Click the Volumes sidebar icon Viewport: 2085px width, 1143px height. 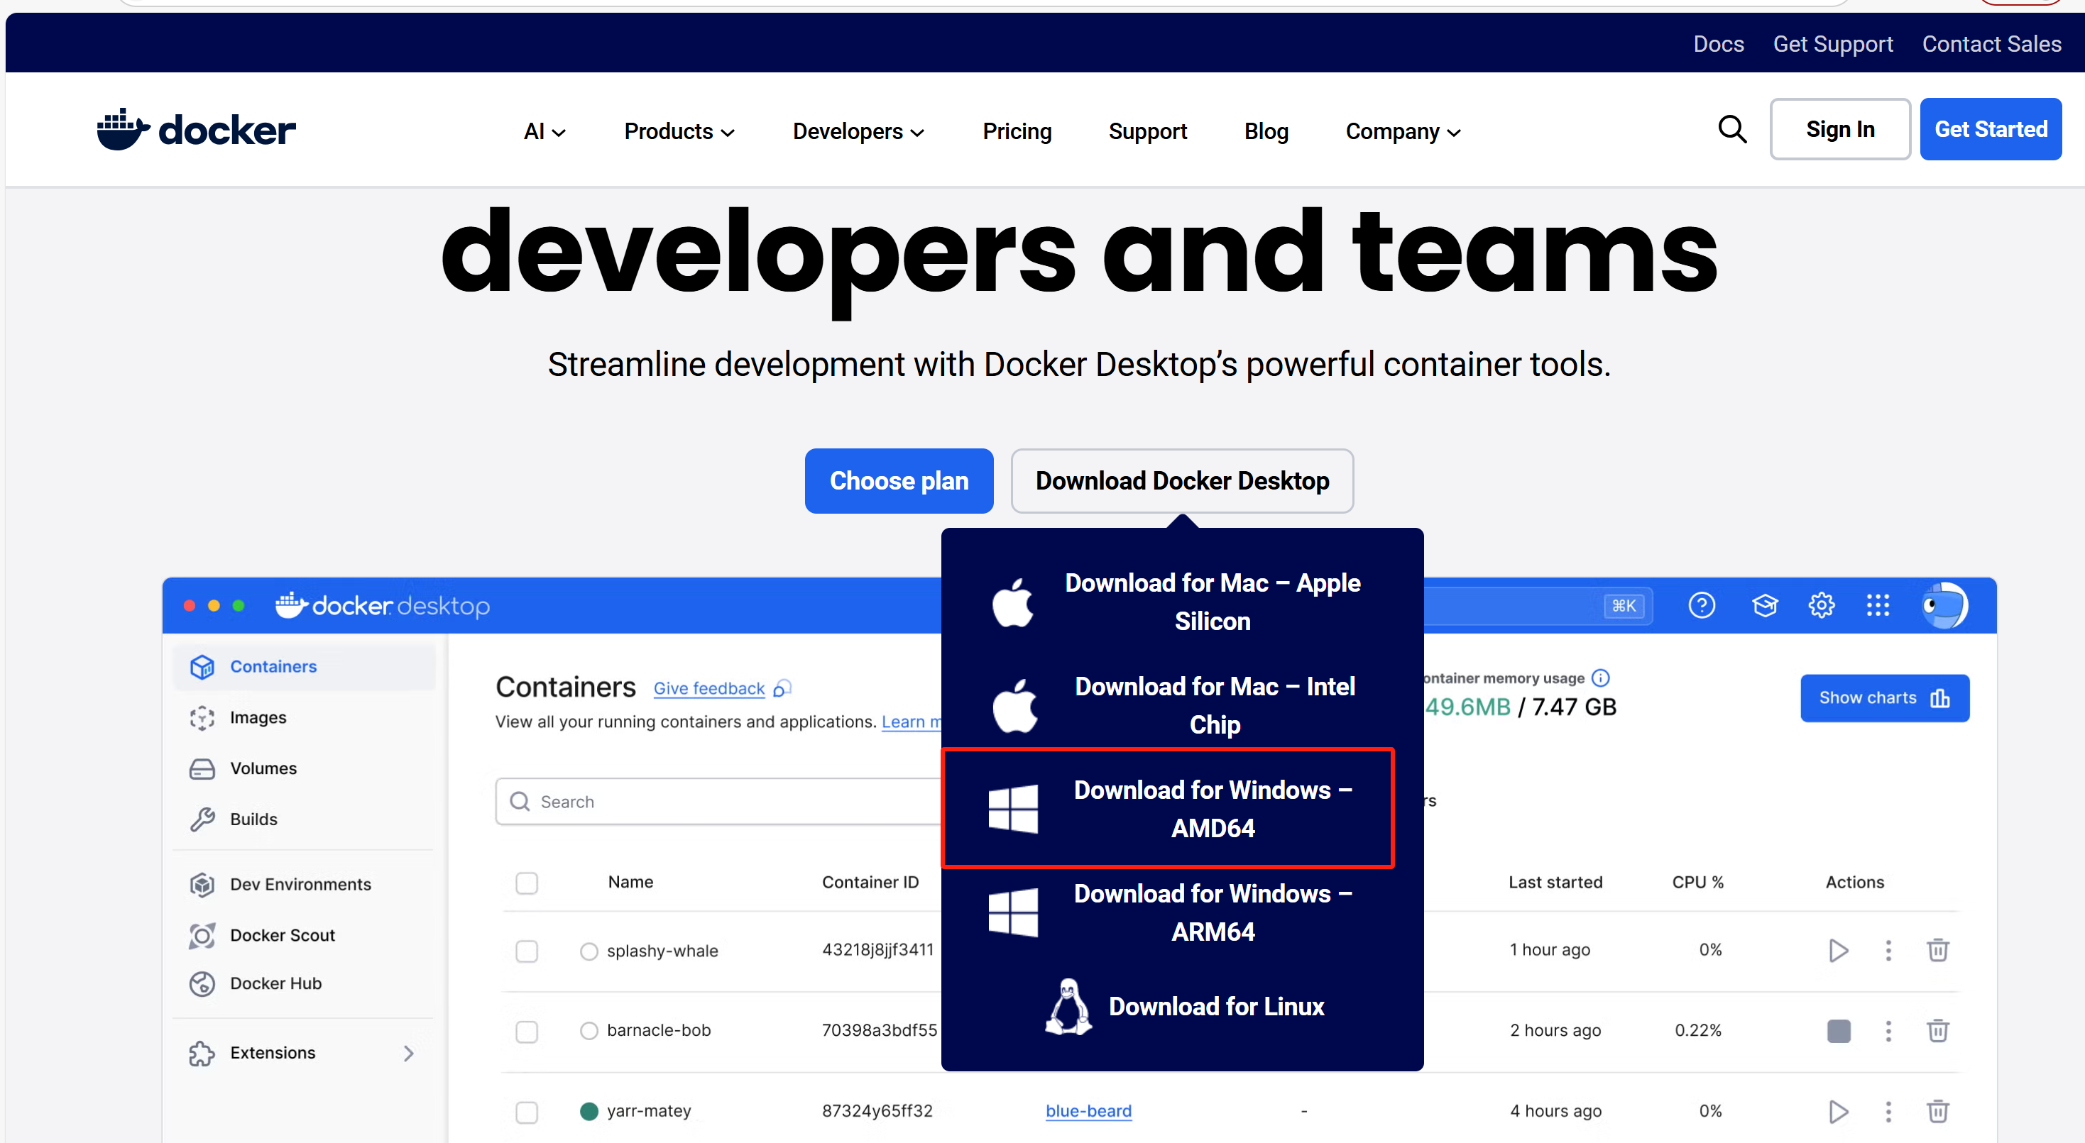coord(202,768)
